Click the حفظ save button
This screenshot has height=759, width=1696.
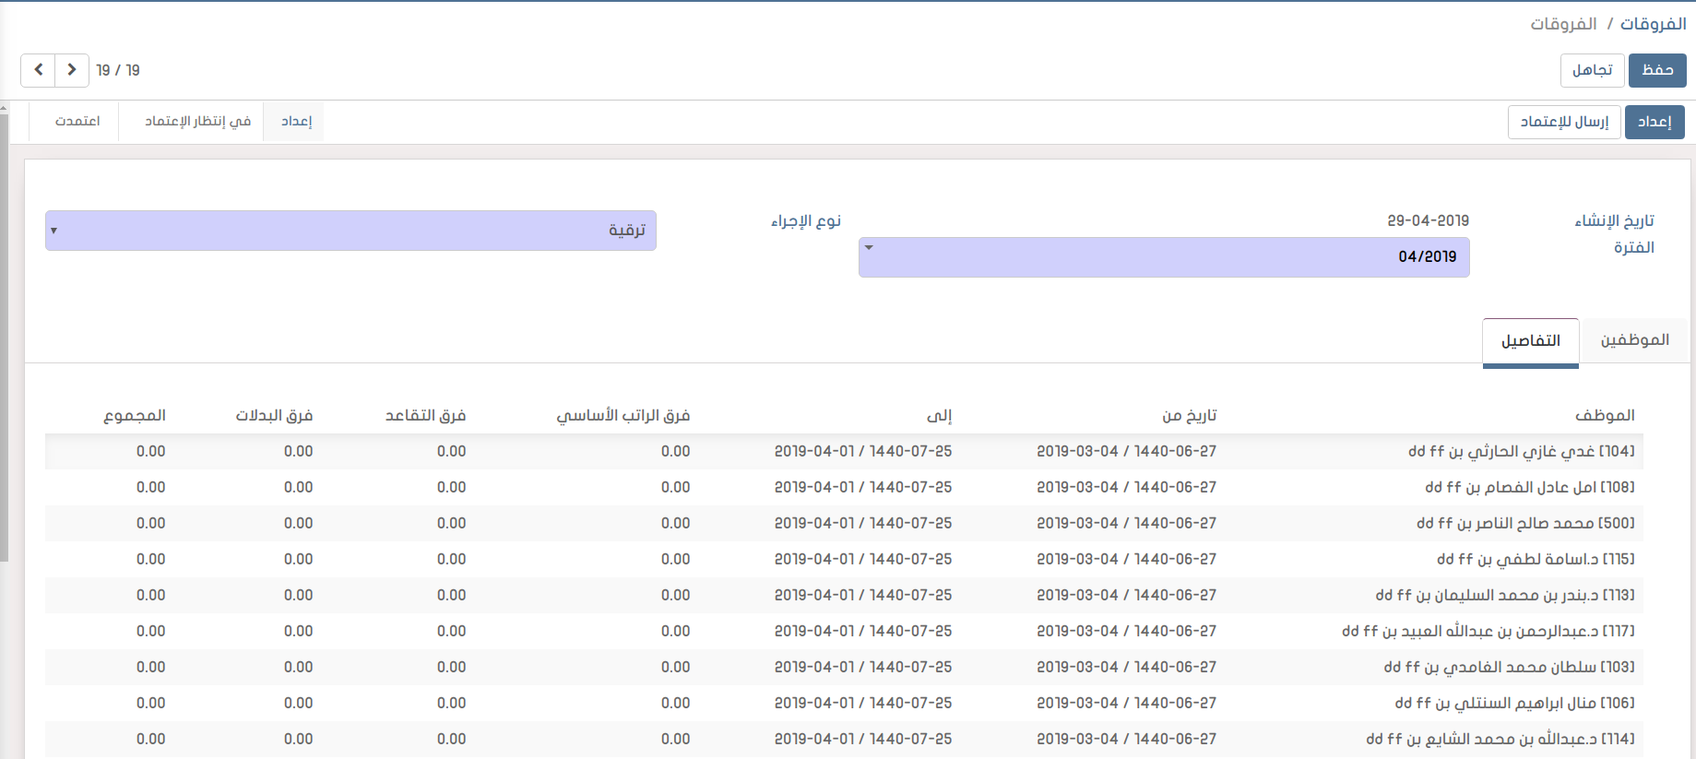(x=1656, y=70)
